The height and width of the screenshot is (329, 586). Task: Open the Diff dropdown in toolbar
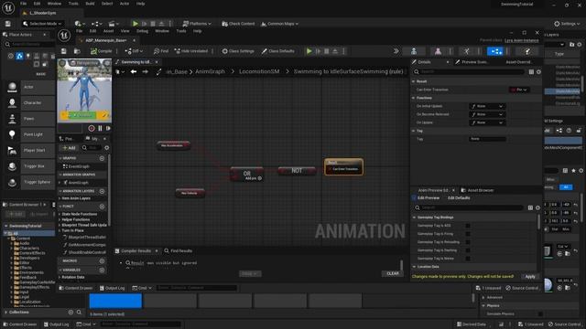133,51
